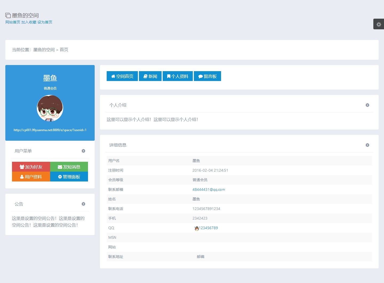Open gear settings in 详细信息 panel
Viewport: 384px width, 283px height.
(367, 145)
